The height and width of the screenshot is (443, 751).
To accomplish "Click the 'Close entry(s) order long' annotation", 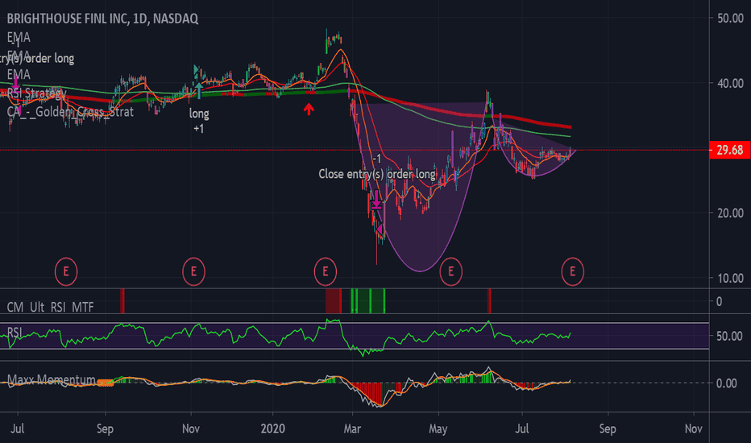I will (377, 174).
